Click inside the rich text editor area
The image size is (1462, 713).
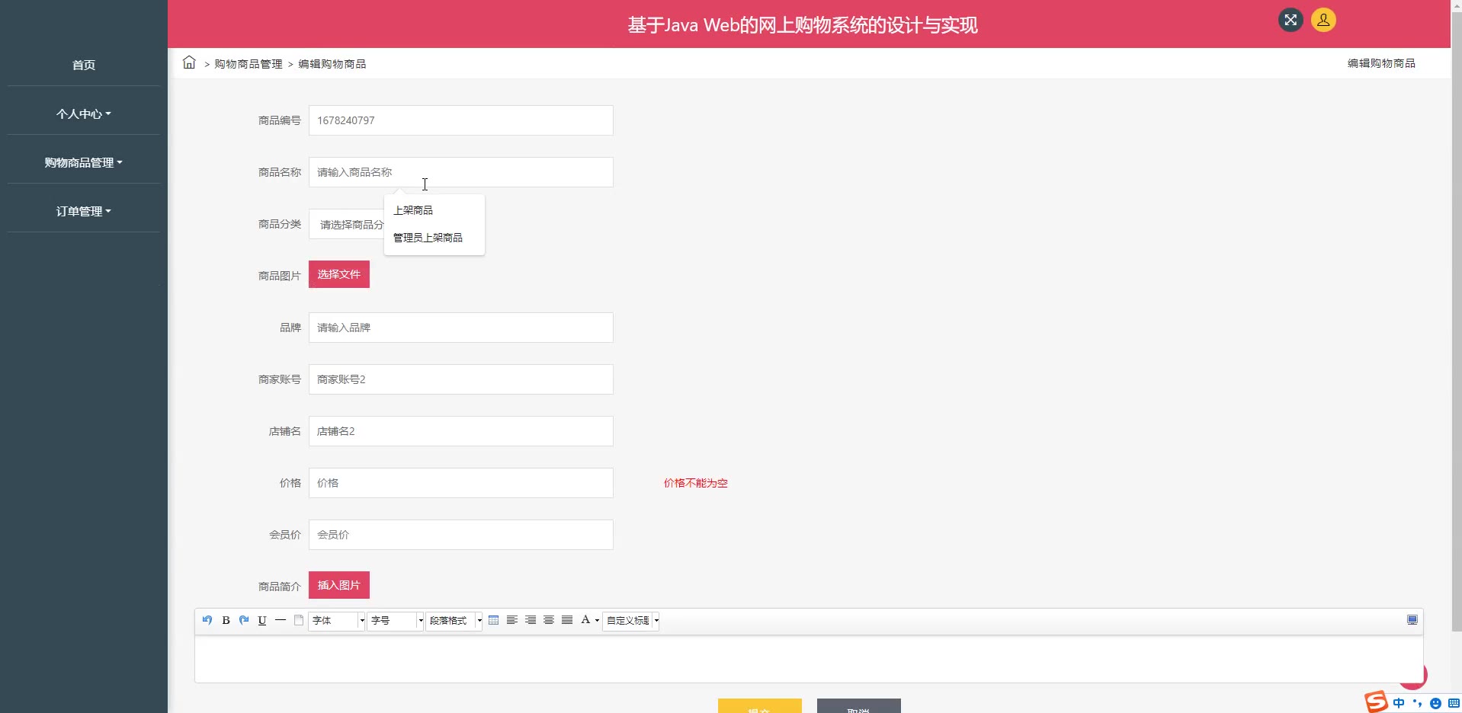click(809, 659)
